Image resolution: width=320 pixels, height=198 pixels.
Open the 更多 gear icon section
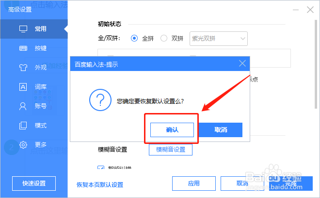click(23, 145)
